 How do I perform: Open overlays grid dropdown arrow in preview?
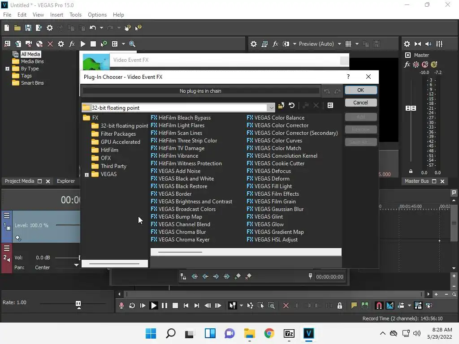point(357,44)
